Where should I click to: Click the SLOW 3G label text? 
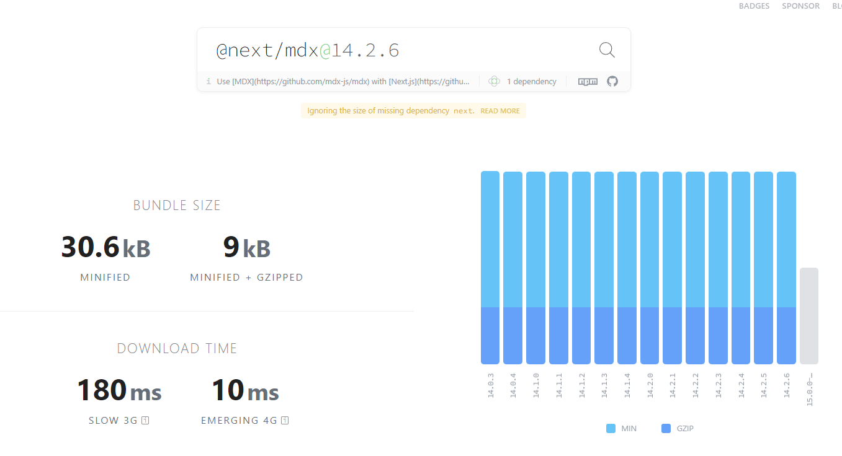click(113, 421)
